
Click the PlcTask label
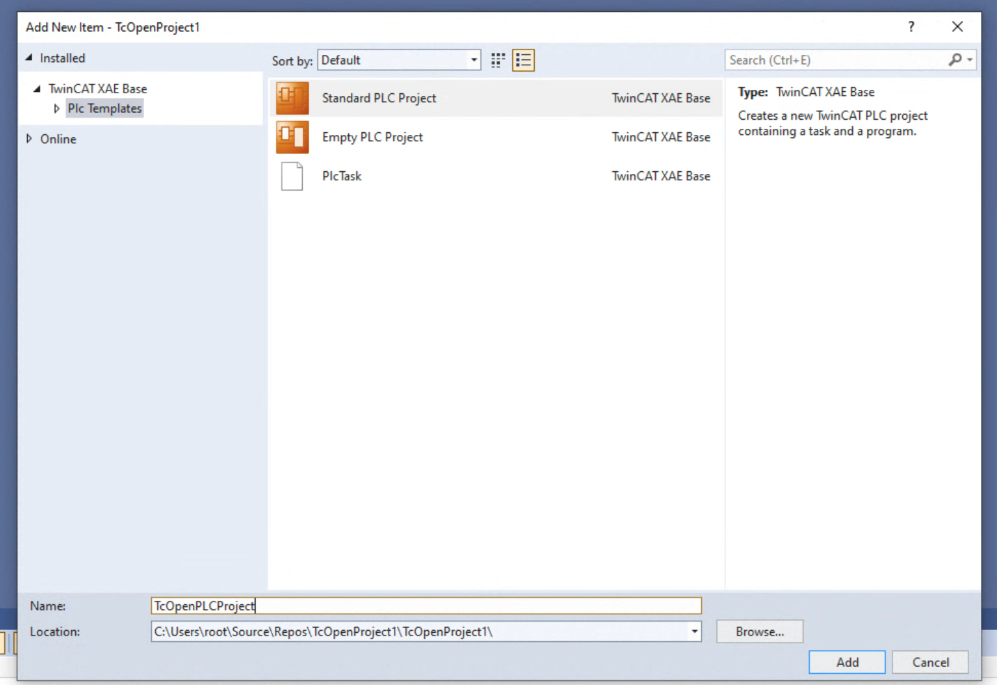coord(342,176)
